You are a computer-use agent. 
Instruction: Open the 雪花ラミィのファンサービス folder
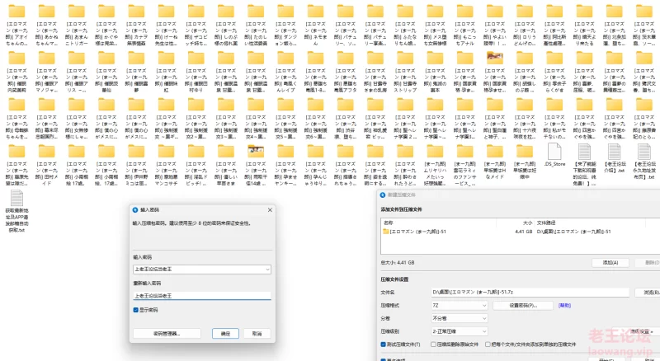(464, 152)
